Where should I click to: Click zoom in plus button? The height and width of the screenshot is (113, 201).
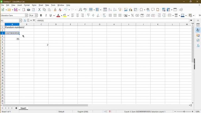click(193, 112)
